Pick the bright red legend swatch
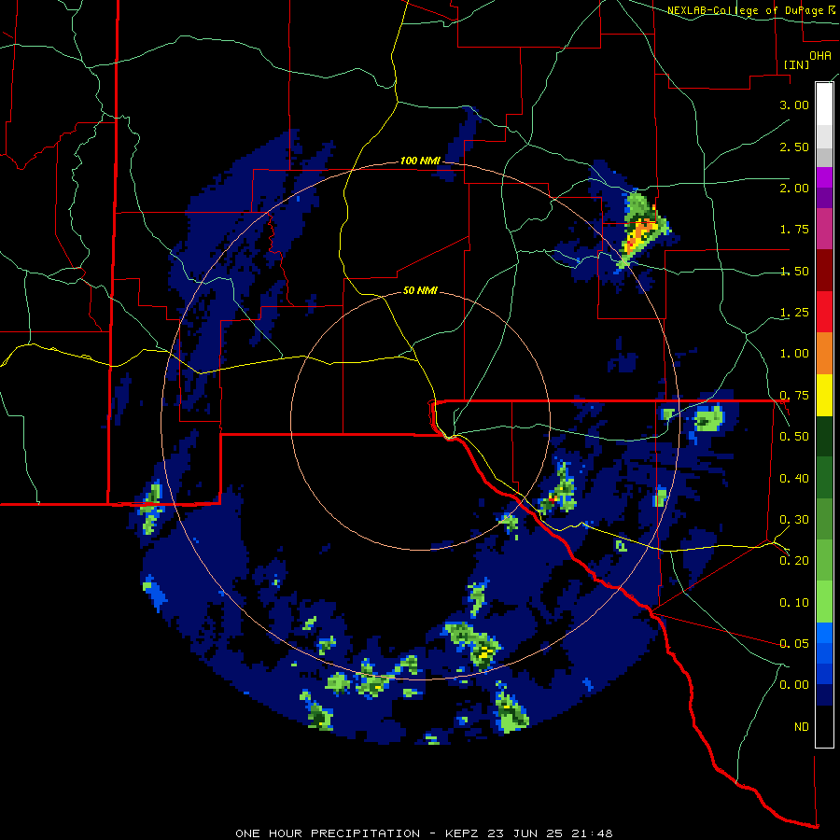The image size is (840, 840). [824, 312]
